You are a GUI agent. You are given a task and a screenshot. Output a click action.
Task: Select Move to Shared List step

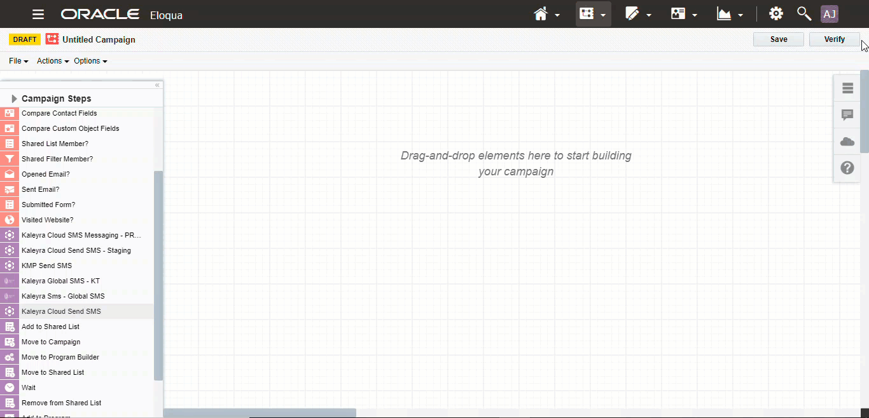[x=76, y=372]
